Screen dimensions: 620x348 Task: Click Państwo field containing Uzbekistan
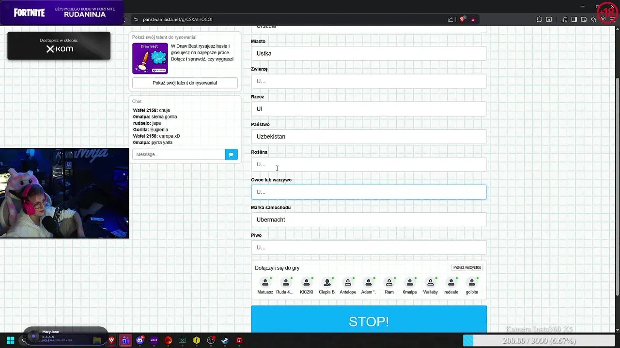click(369, 136)
